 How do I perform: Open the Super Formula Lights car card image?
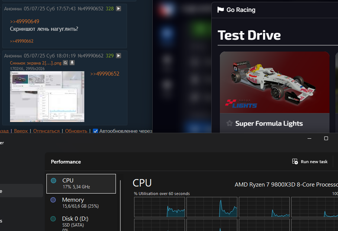[274, 82]
